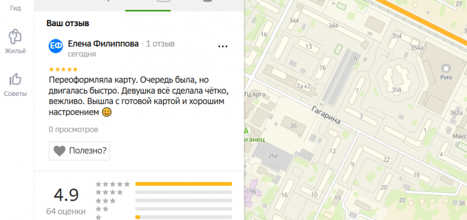Screen dimensions: 467x220
Task: Open Елена Филиппова profile
Action: [103, 44]
